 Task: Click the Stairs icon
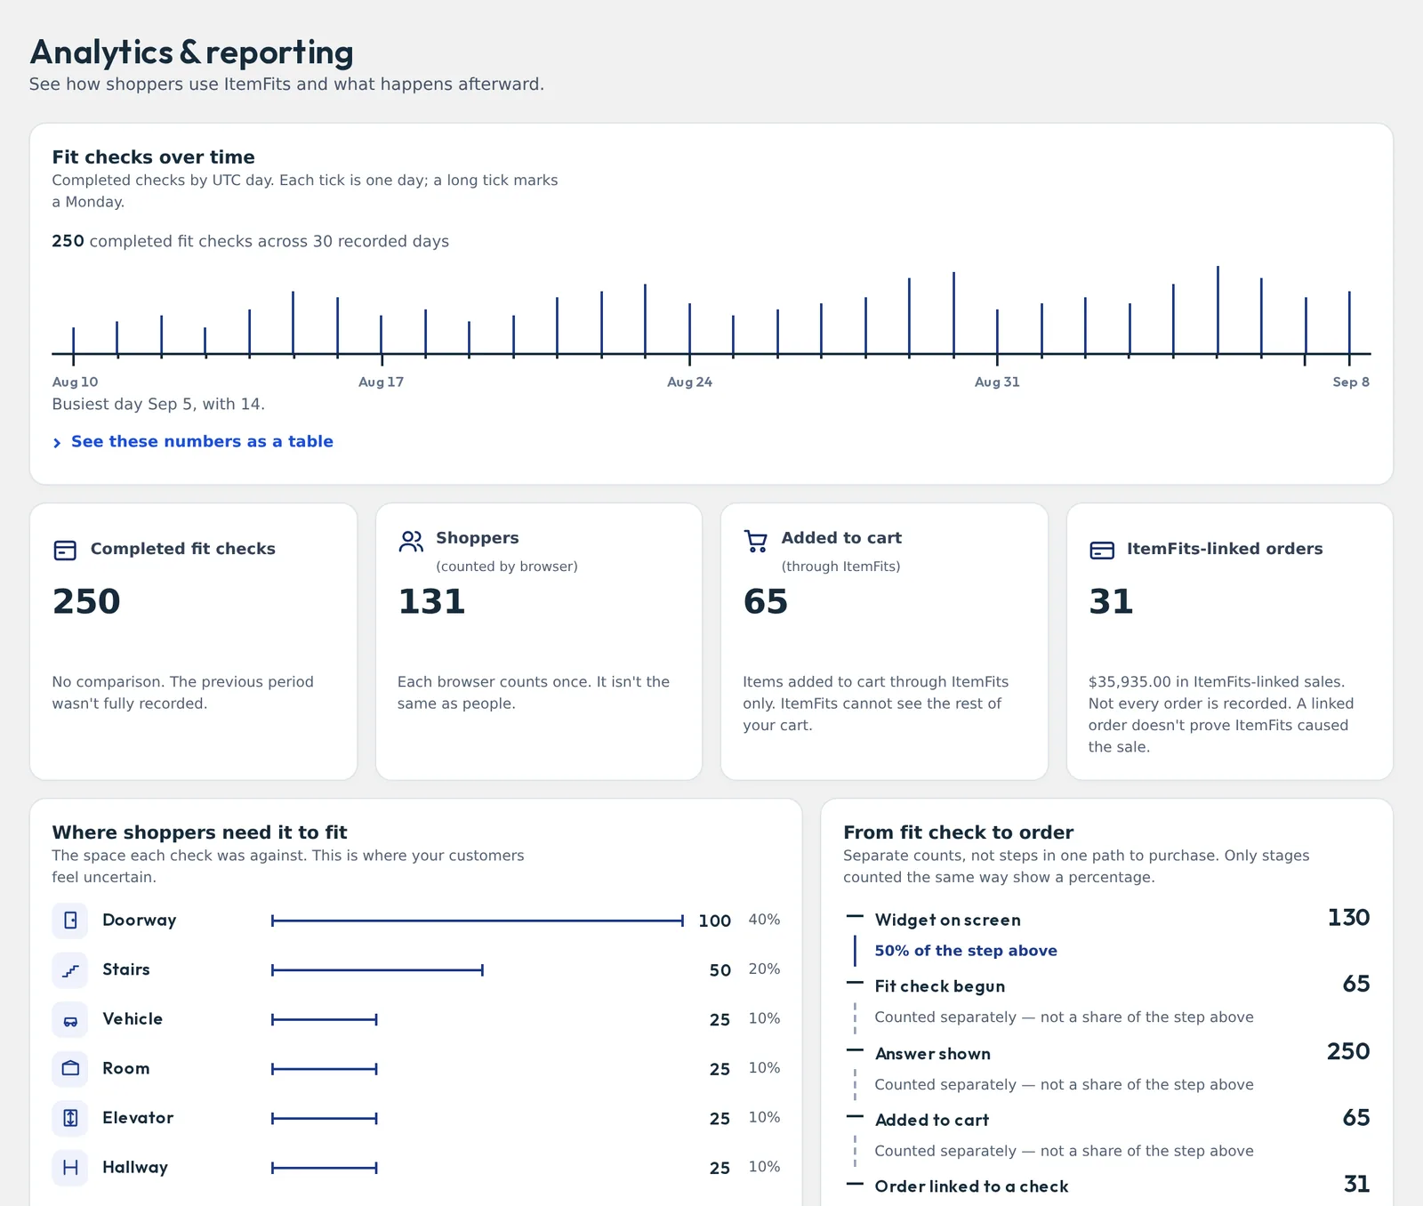click(70, 970)
